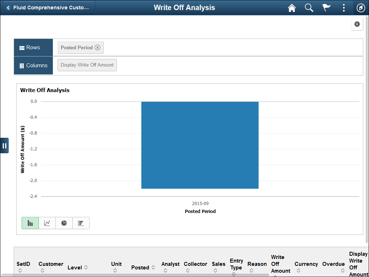369x277 pixels.
Task: Click the Search magnifier icon
Action: [x=309, y=8]
